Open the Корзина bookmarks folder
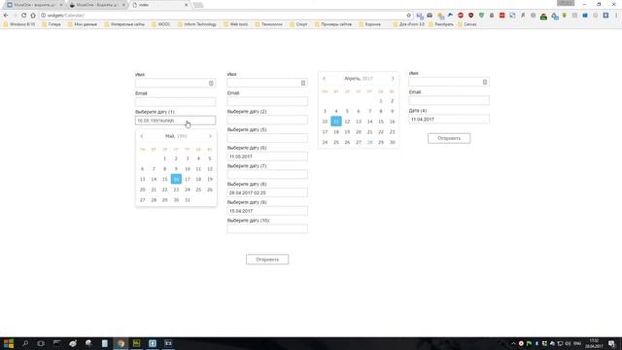This screenshot has width=622, height=350. (369, 24)
